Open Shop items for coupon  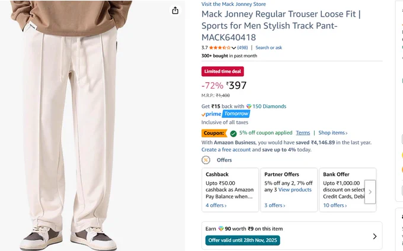[333, 133]
